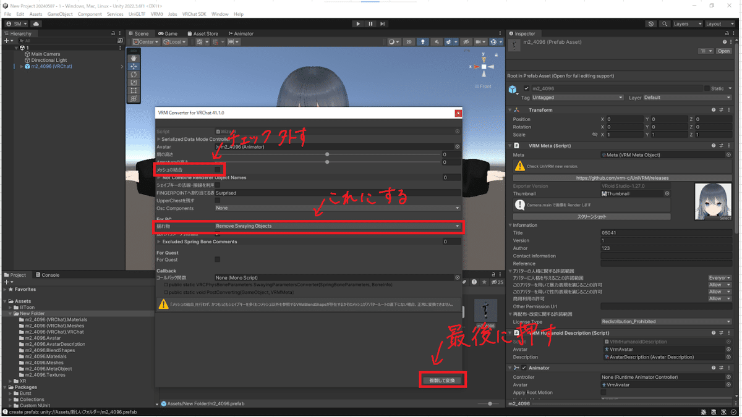Open Hierarchy create plus button
742x417 pixels.
[7, 41]
